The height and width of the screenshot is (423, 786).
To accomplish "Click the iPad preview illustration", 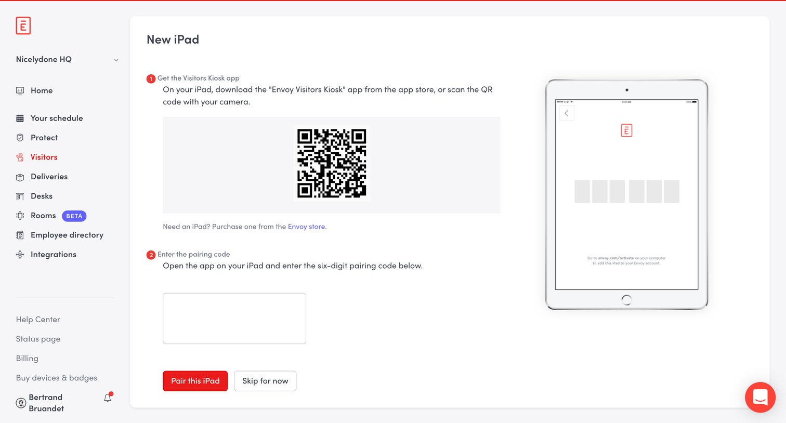I will point(626,195).
